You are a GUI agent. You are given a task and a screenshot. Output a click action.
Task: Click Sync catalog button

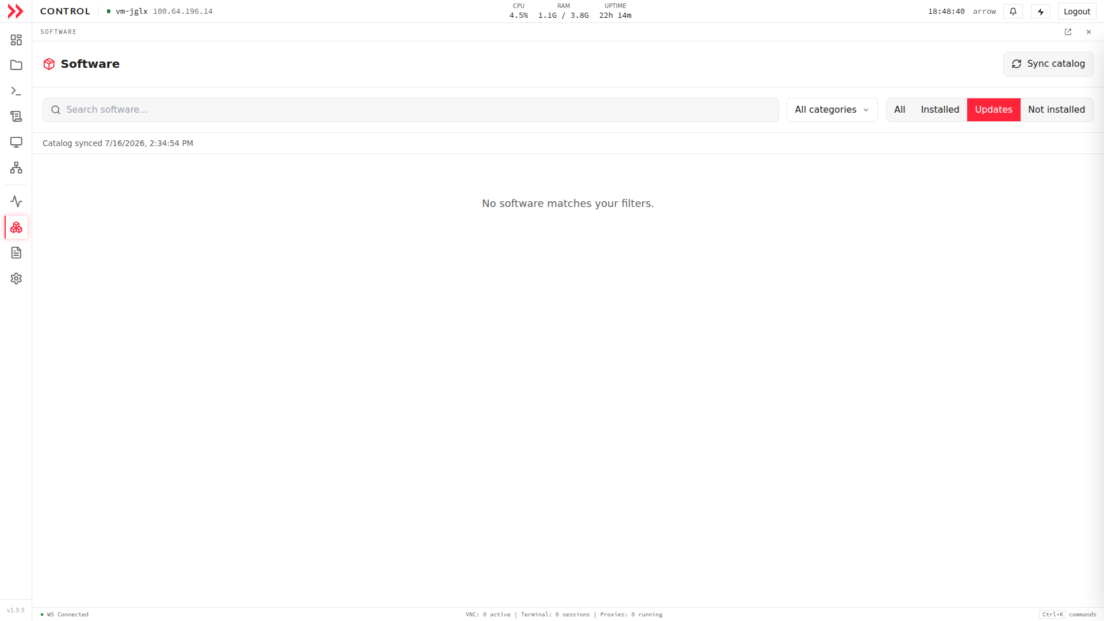[1048, 64]
